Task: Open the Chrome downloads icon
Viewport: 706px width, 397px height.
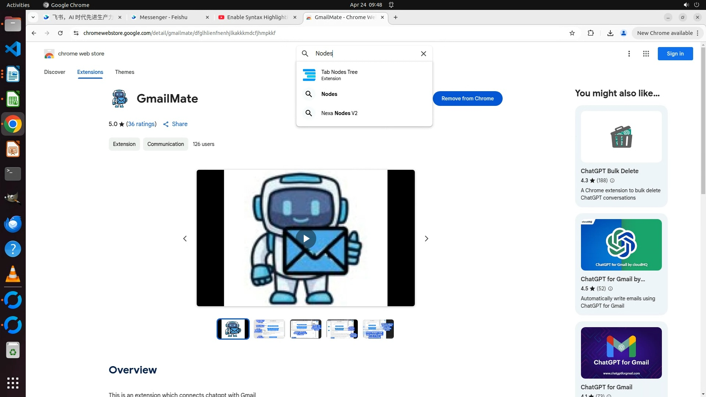Action: [610, 33]
